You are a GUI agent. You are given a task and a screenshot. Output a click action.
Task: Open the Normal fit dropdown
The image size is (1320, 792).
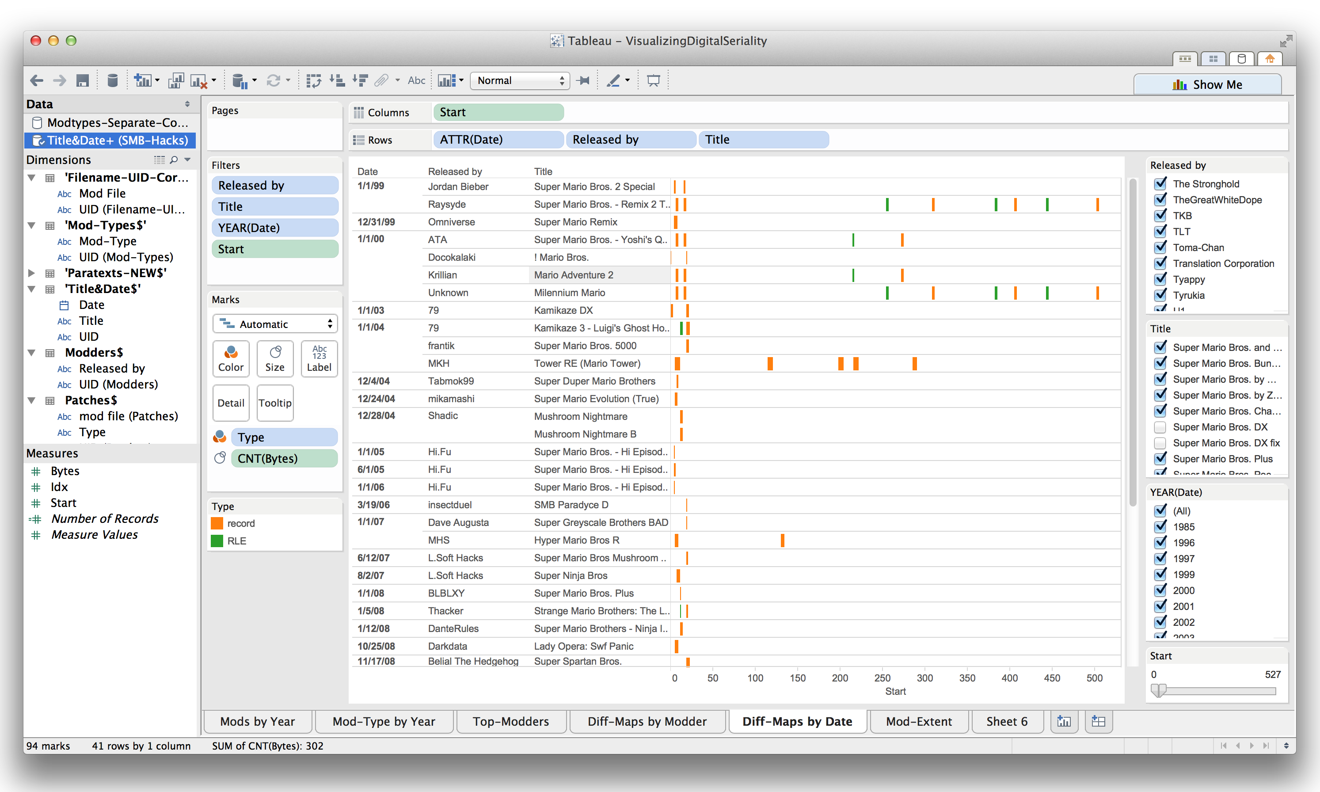[x=520, y=80]
